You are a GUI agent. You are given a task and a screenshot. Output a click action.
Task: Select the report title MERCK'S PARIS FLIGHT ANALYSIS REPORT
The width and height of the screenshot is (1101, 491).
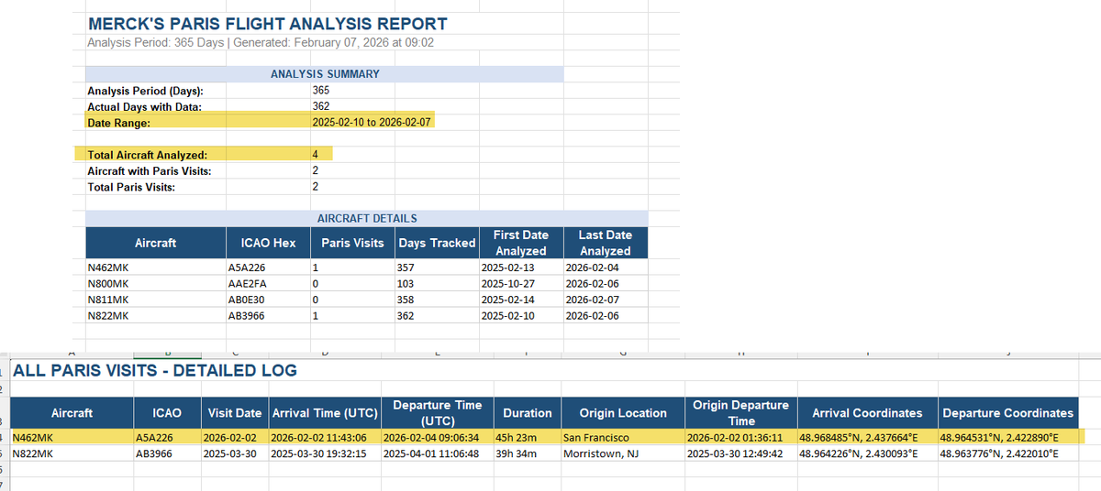click(x=267, y=24)
